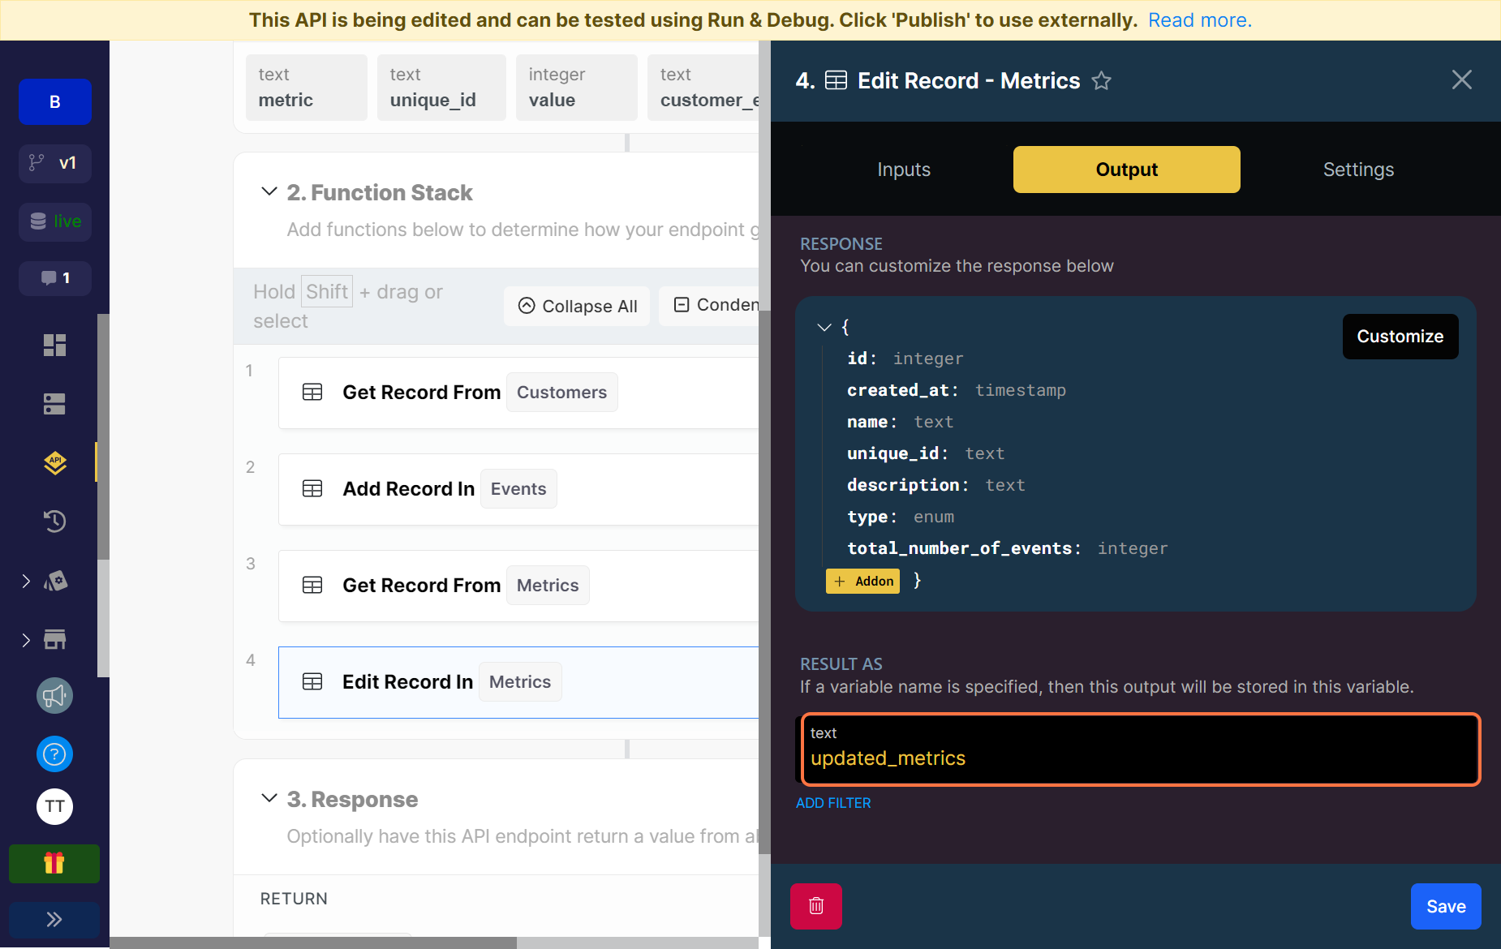Click the ADD FILTER link

833,803
